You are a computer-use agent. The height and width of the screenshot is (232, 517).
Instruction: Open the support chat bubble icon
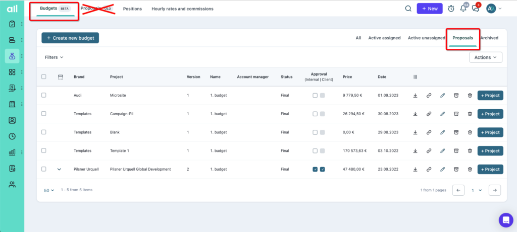[506, 220]
